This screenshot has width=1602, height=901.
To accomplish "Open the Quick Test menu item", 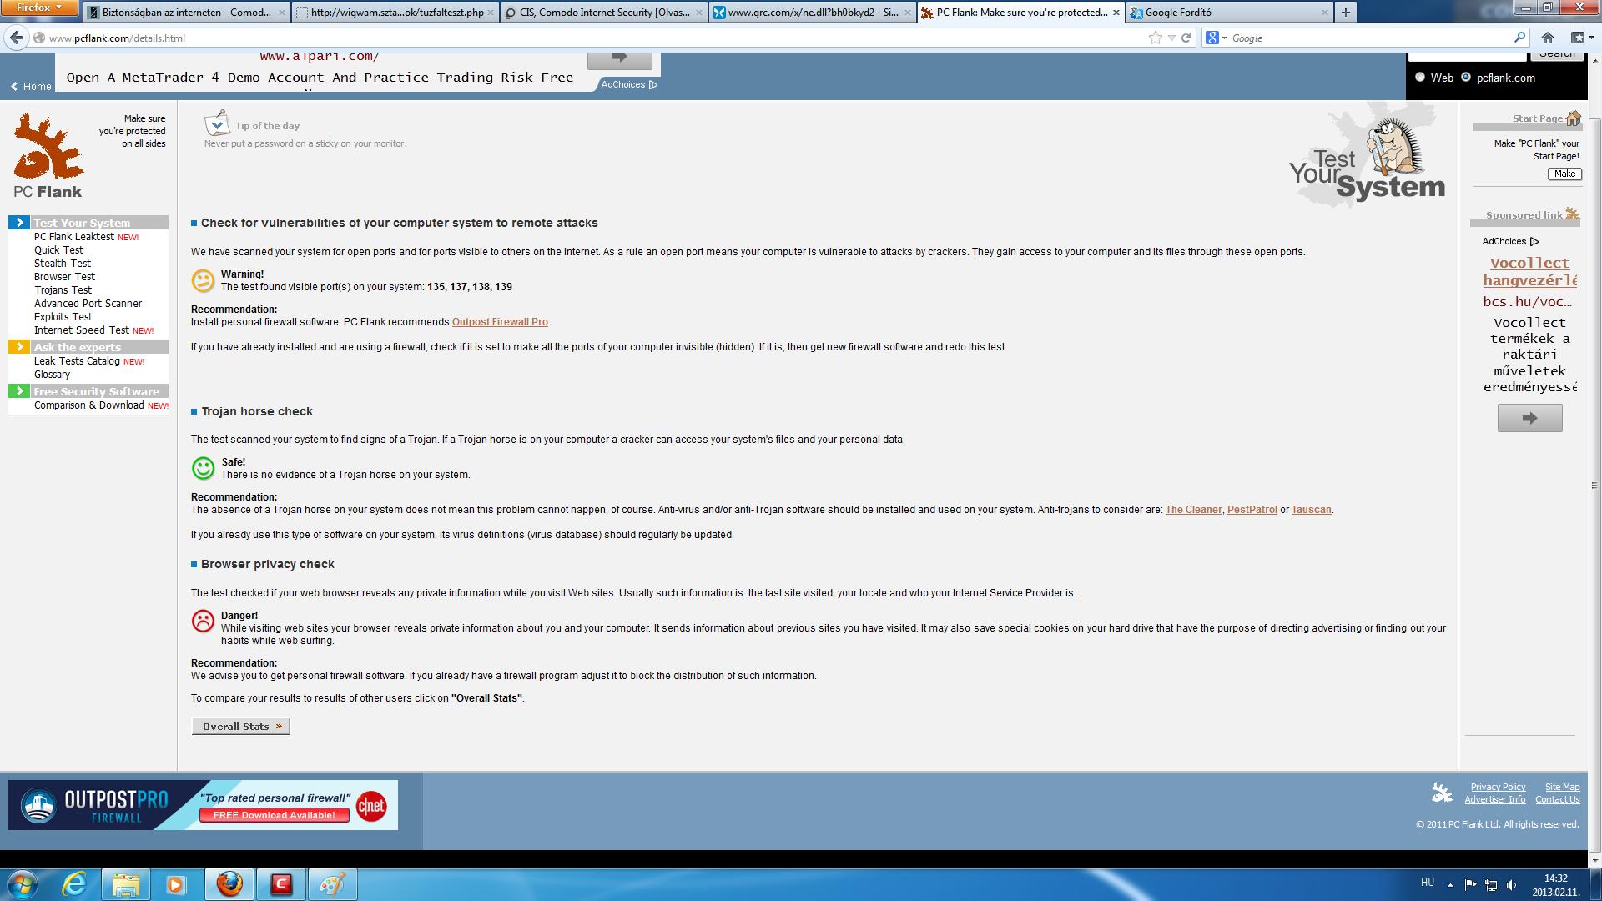I will [58, 250].
